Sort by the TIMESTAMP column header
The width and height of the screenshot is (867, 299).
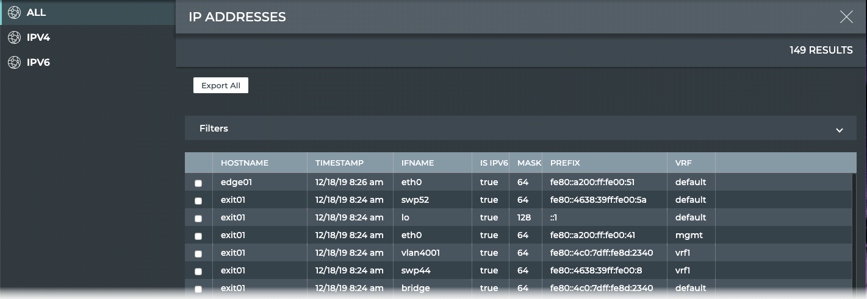(339, 163)
